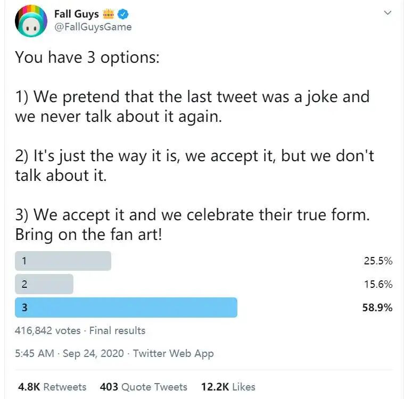Visit the @FallGuysGame handle

click(93, 27)
